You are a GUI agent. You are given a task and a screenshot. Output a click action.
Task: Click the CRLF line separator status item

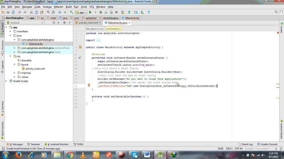pos(229,148)
